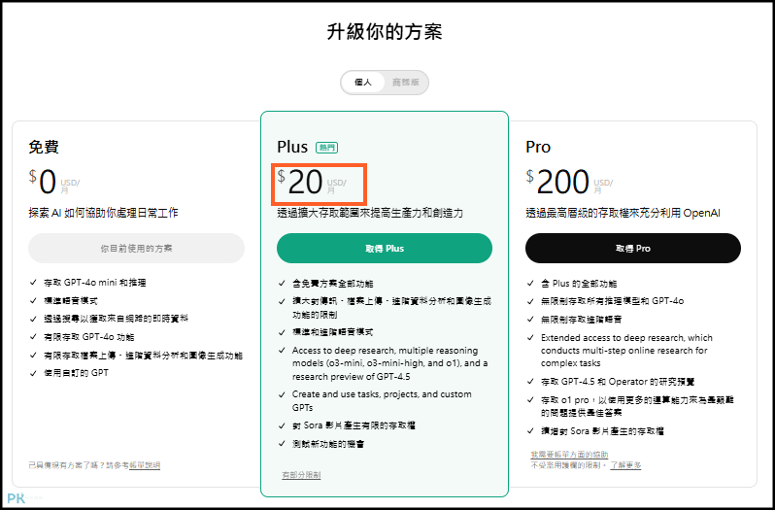Click checkmark beside 存取 GPT-4.5 和 Operator
Viewport: 775px width, 510px height.
[x=530, y=382]
